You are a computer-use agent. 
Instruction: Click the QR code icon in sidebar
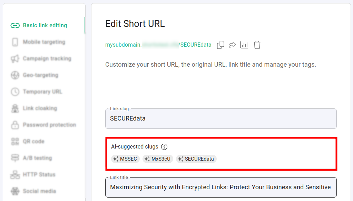(15, 142)
